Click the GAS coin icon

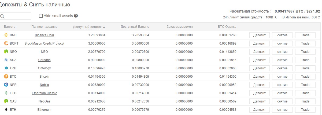[6, 101]
